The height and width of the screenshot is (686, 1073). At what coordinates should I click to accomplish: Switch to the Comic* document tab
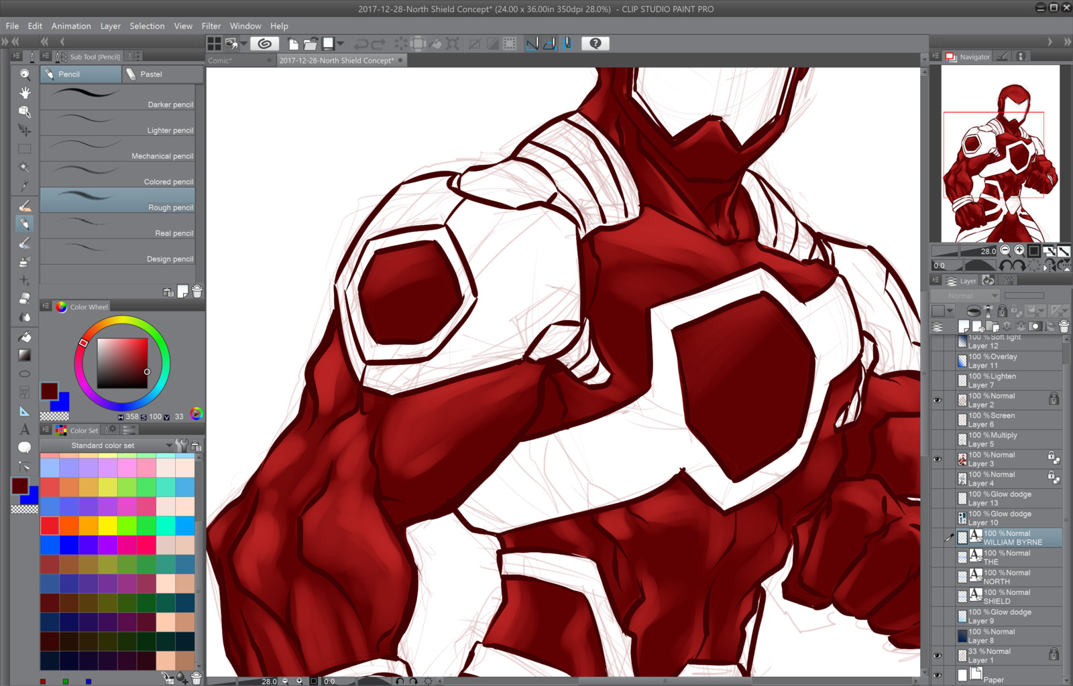tap(239, 60)
